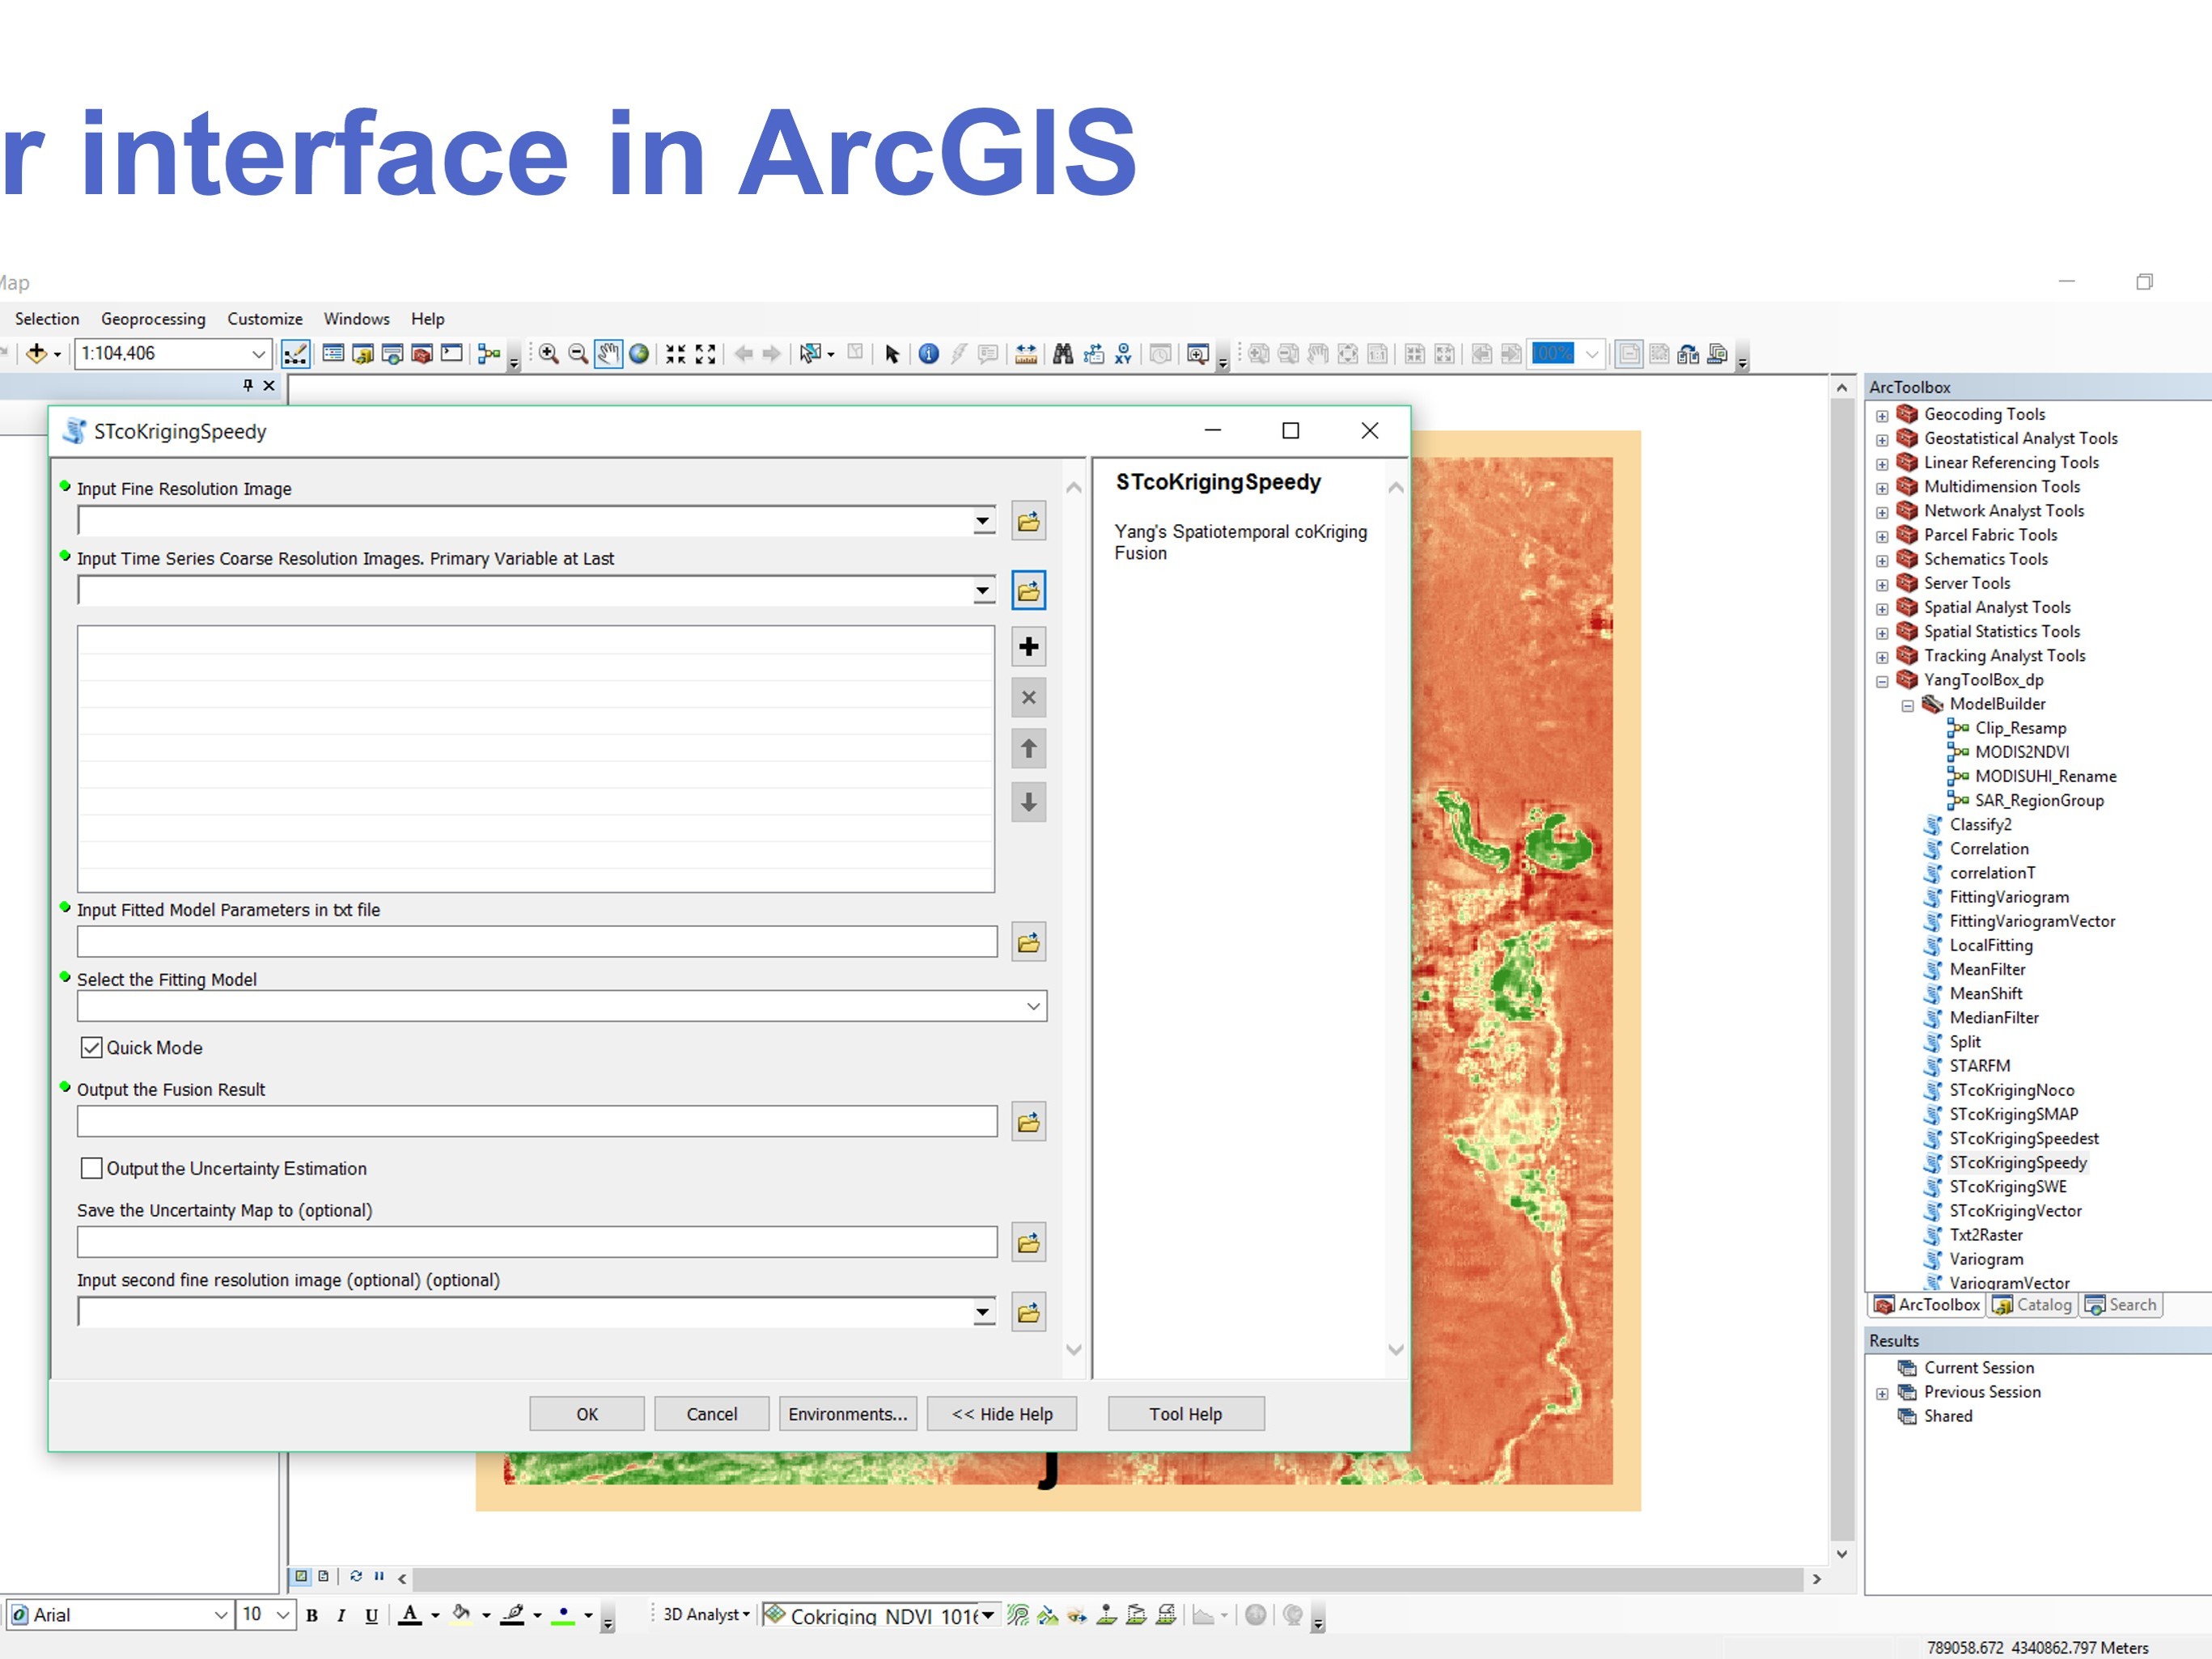Screen dimensions: 2212x1659
Task: Click the << Hide Help button
Action: pyautogui.click(x=1002, y=1414)
